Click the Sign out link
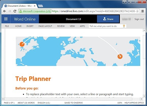This screenshot has width=147, height=106. 139,19
